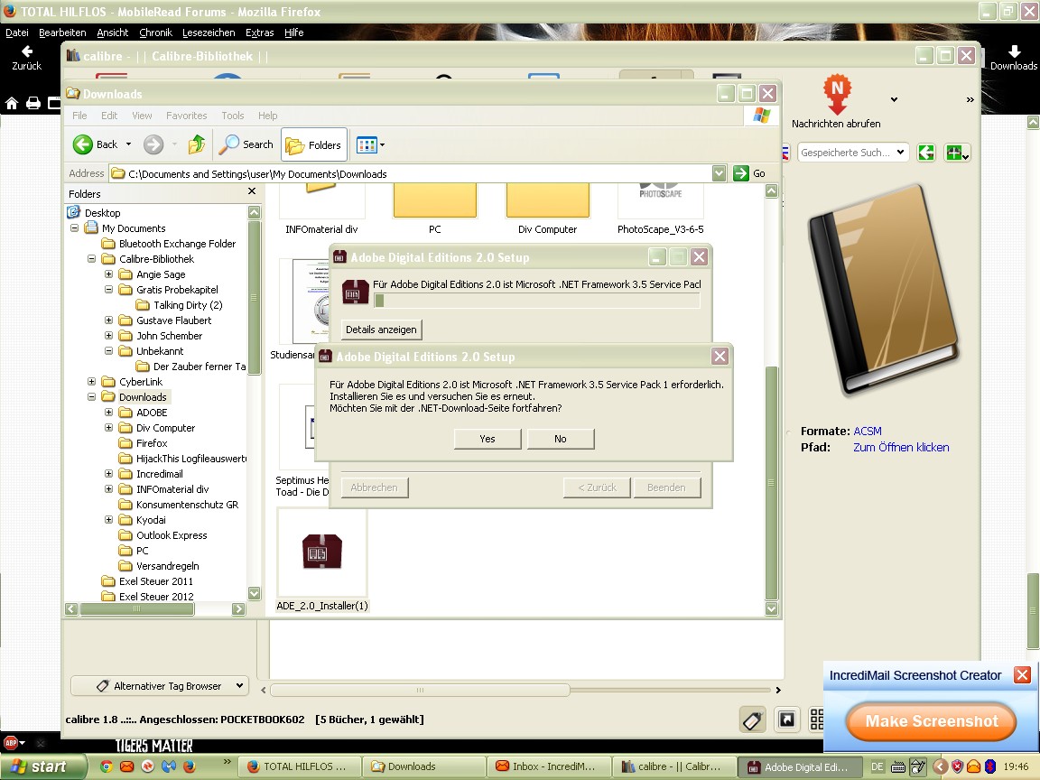The image size is (1040, 780).
Task: Switch to Inbox - IncrediMail taskbar item
Action: (x=547, y=766)
